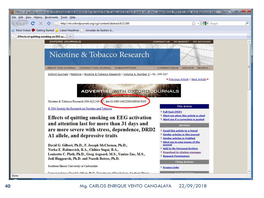Click Alert me if a correction is posted
Viewport: 264px width, 198px height.
click(x=184, y=119)
